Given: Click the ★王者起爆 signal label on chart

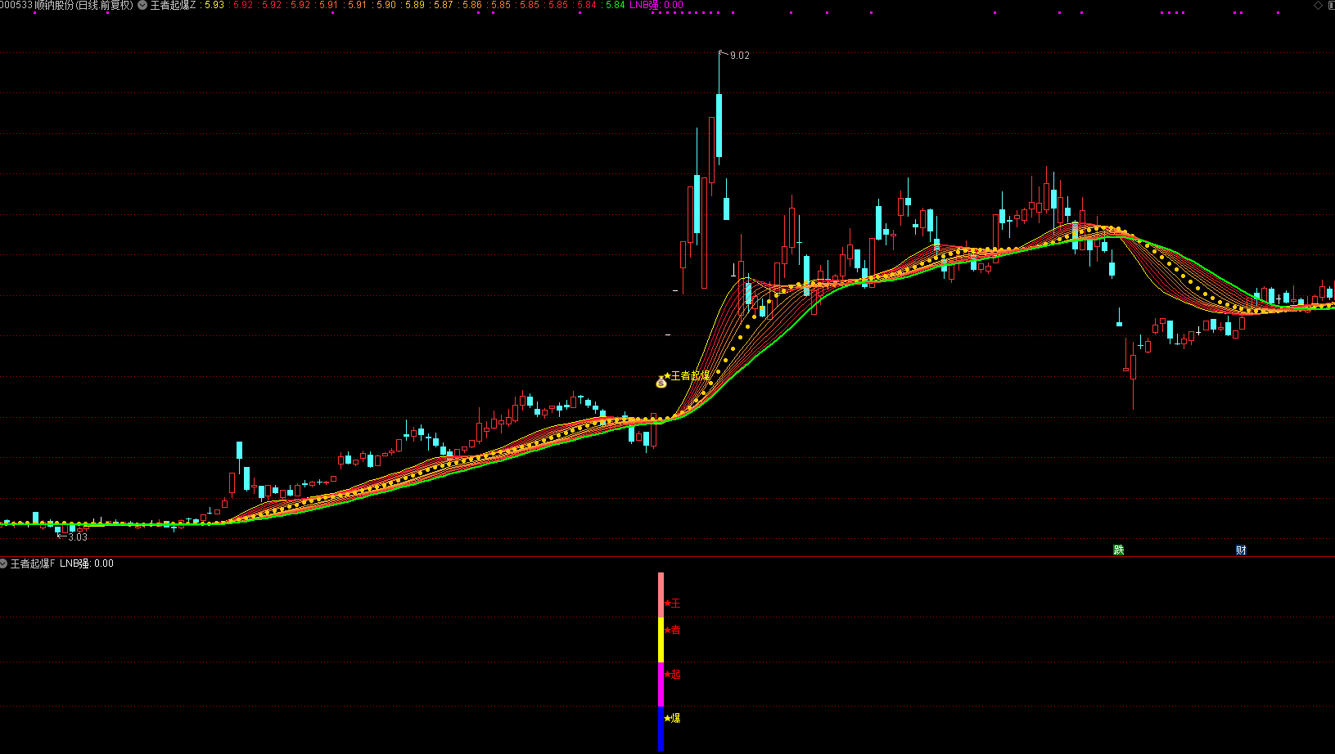Looking at the screenshot, I should pos(687,375).
